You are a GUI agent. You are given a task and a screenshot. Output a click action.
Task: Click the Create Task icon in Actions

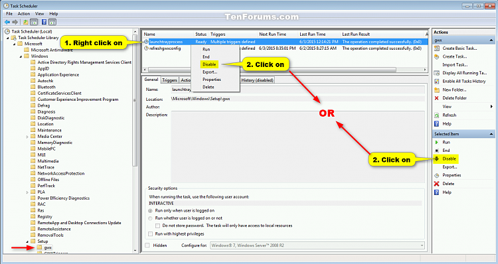tap(437, 56)
